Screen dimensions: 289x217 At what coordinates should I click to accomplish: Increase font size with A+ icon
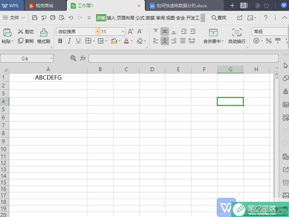pyautogui.click(x=131, y=31)
